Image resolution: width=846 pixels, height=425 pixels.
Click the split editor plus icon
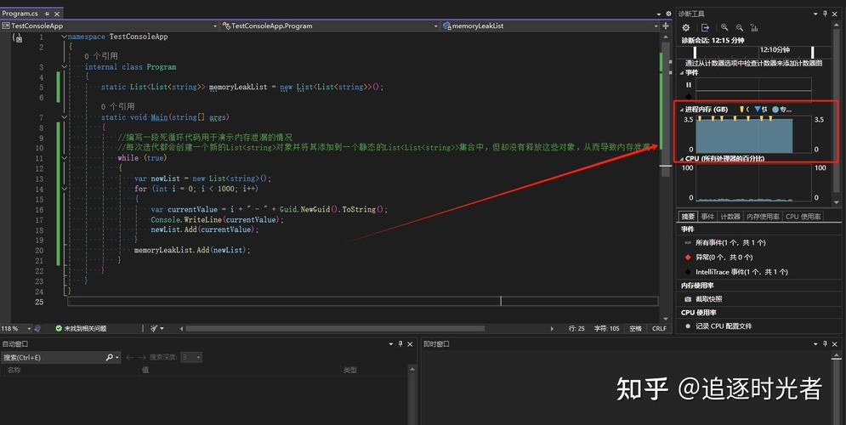[x=665, y=25]
